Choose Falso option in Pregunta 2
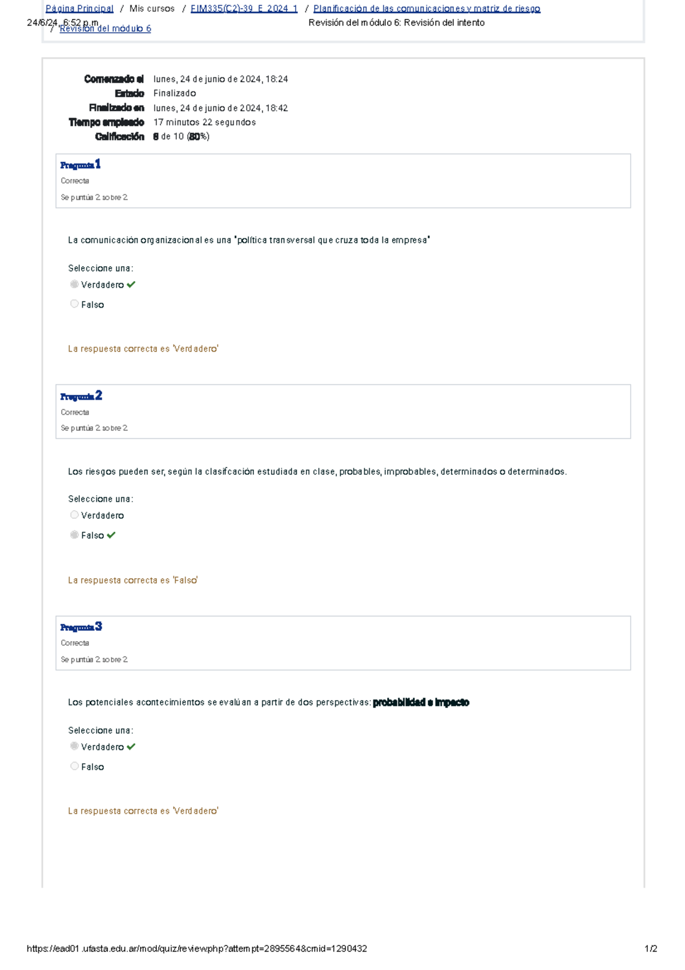This screenshot has width=685, height=970. pyautogui.click(x=74, y=535)
